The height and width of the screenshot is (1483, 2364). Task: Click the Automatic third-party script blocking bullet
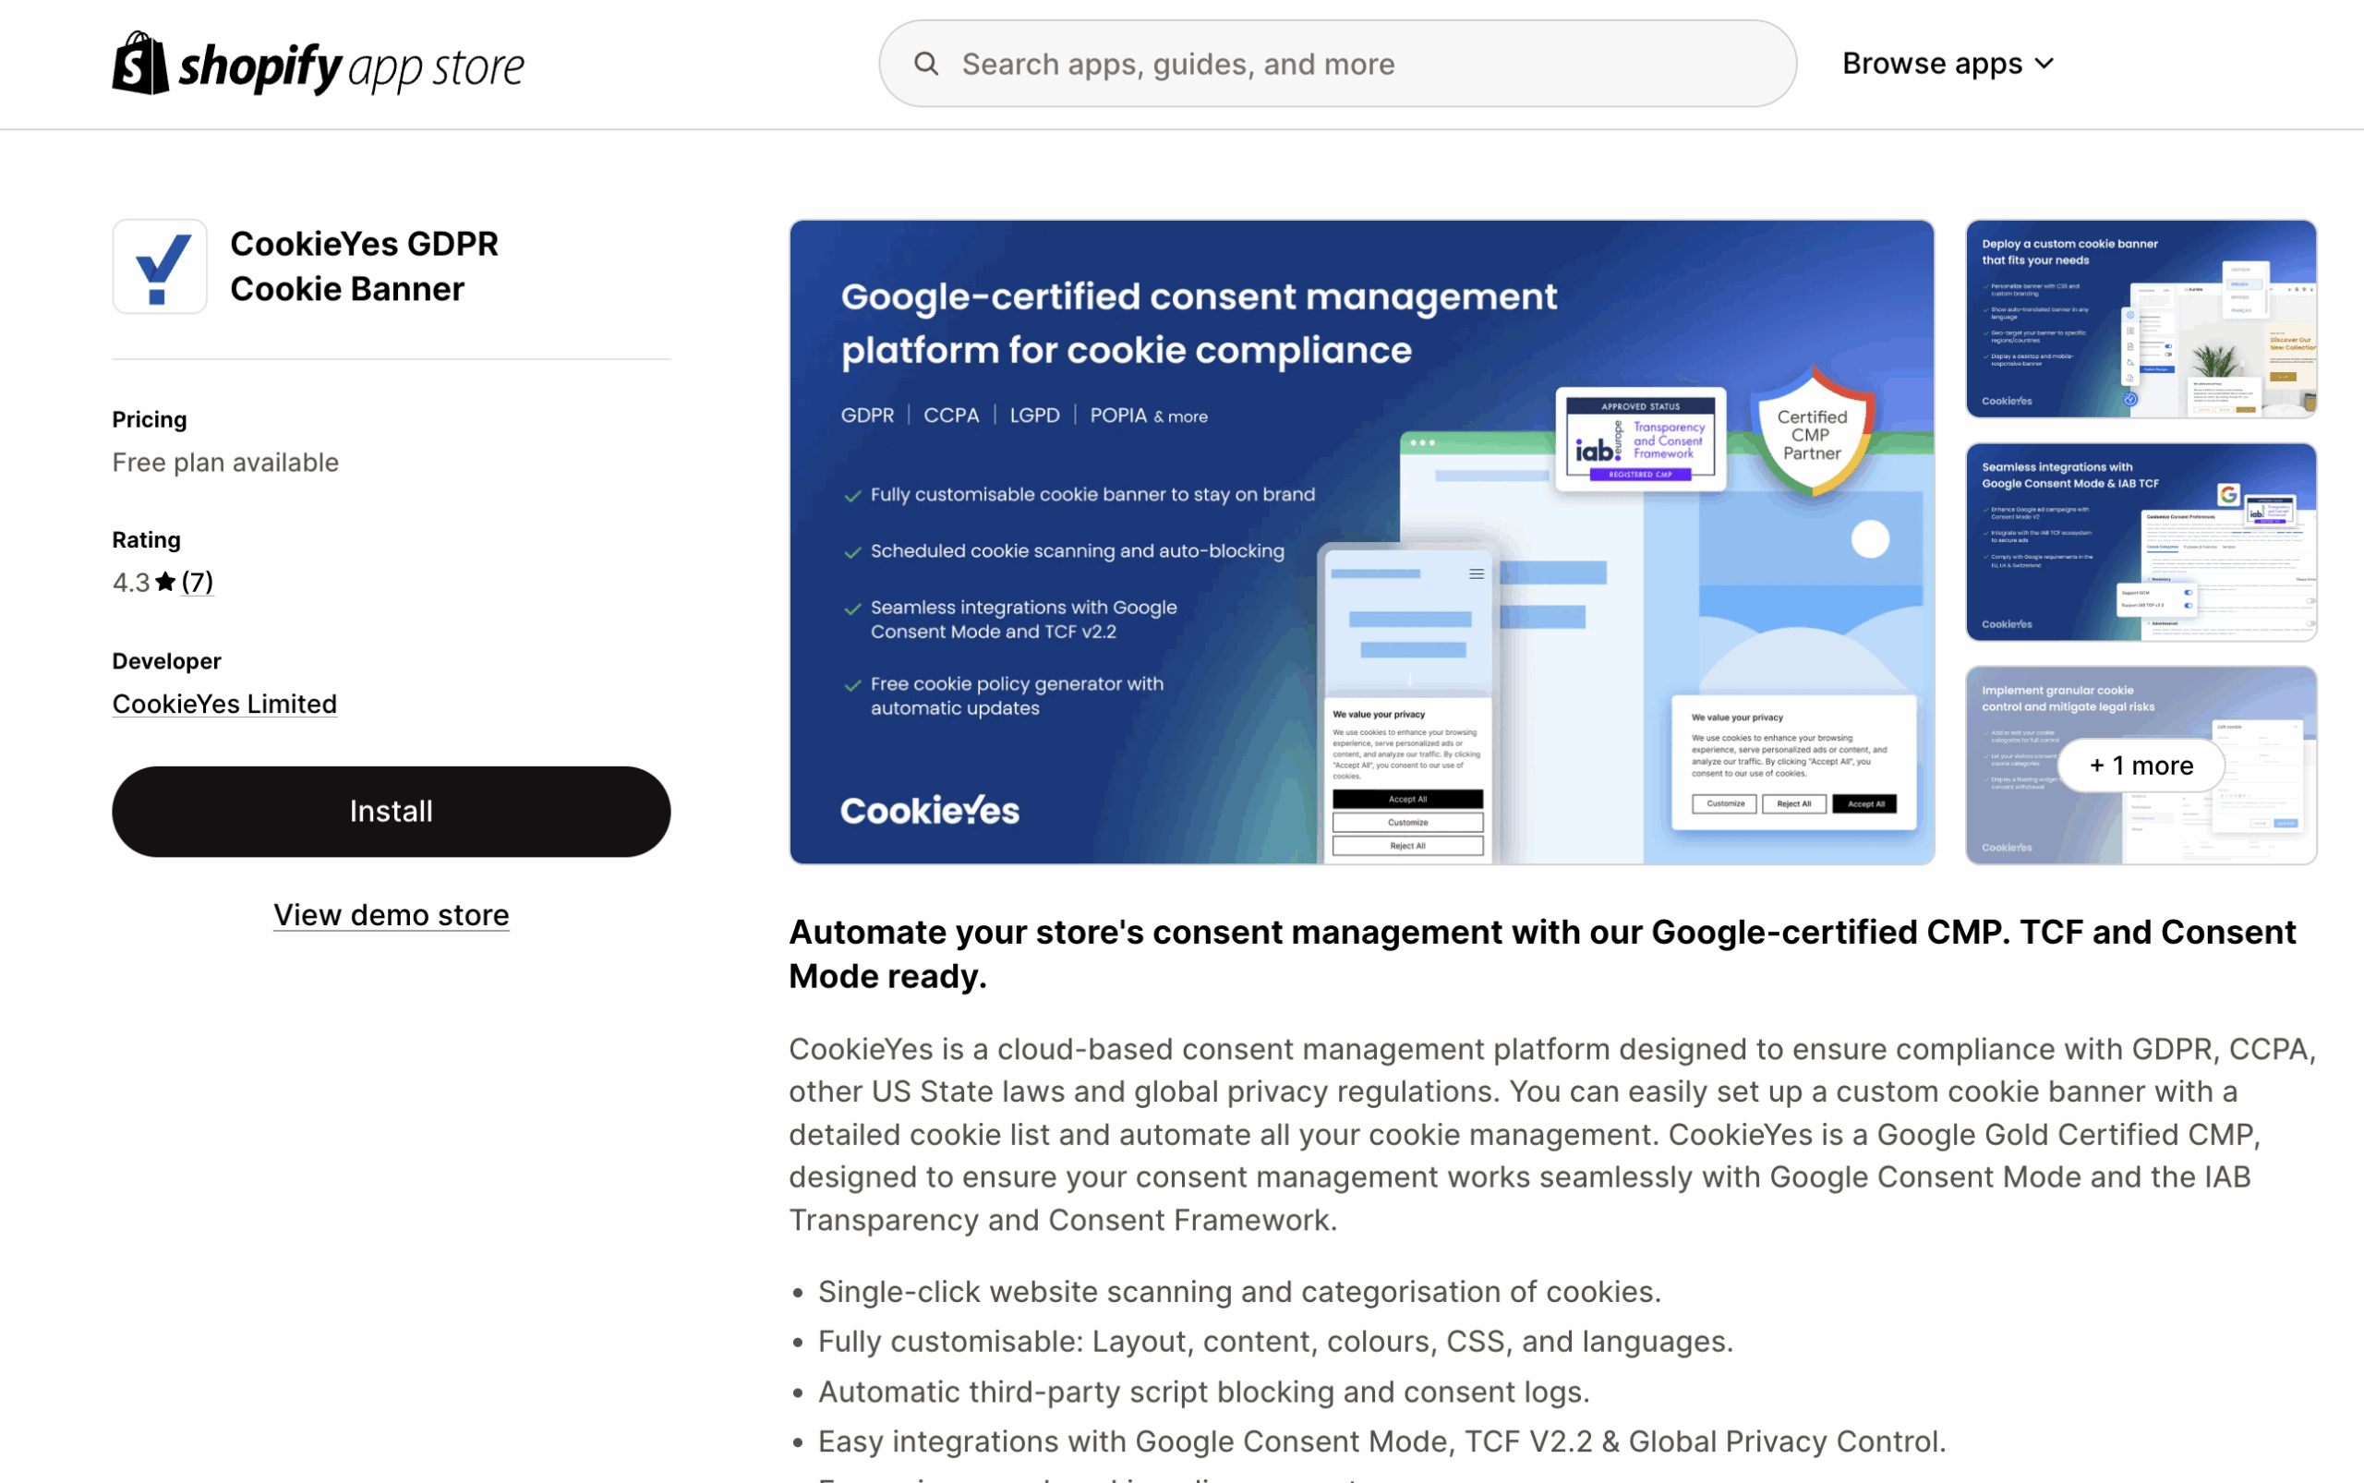(x=1203, y=1391)
